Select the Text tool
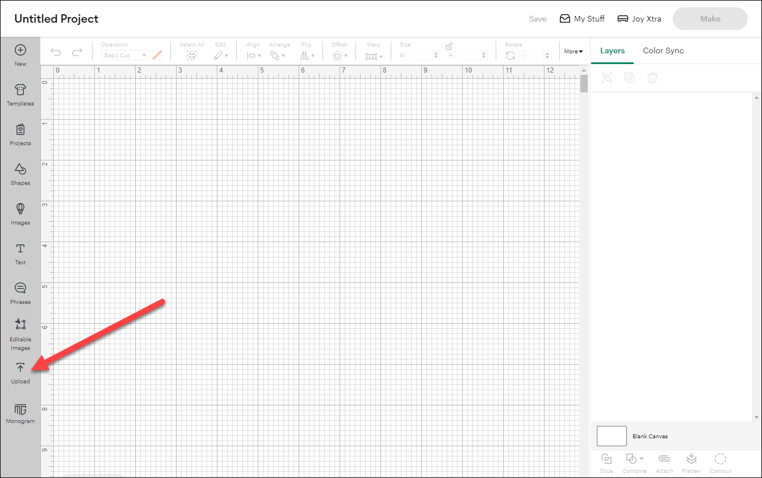The height and width of the screenshot is (478, 762). pos(20,253)
